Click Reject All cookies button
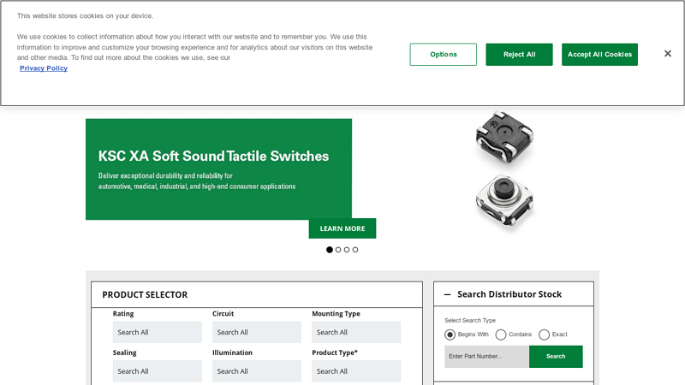The width and height of the screenshot is (685, 385). coord(519,55)
